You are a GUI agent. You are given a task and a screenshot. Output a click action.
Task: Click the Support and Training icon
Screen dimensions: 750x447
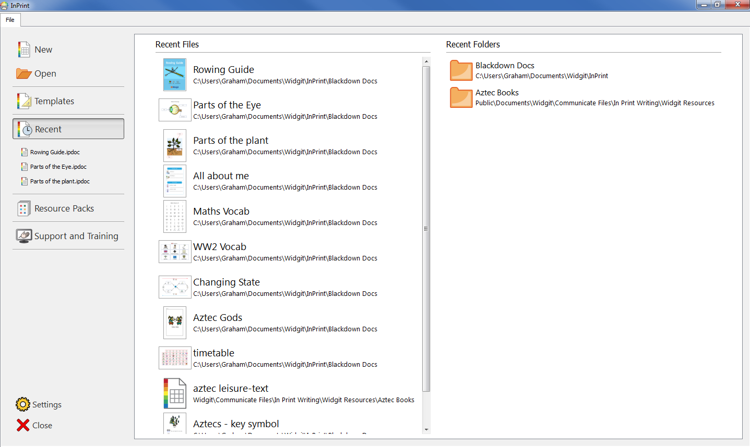click(x=24, y=236)
